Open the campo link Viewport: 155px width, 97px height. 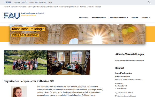pyautogui.click(x=17, y=2)
